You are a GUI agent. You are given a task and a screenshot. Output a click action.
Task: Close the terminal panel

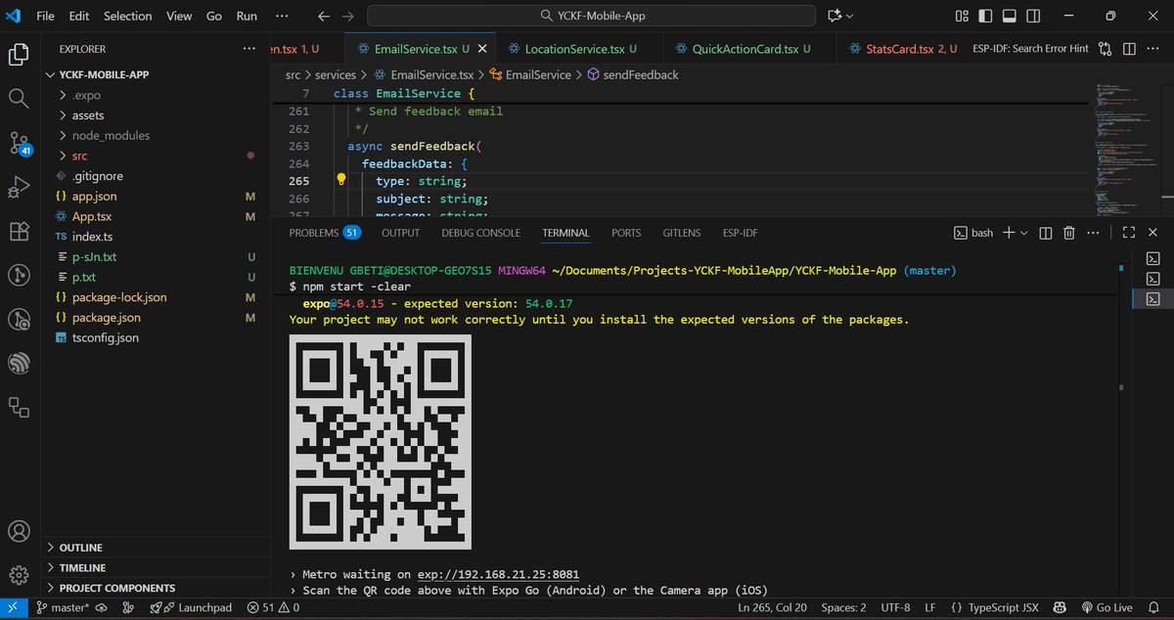click(1151, 233)
